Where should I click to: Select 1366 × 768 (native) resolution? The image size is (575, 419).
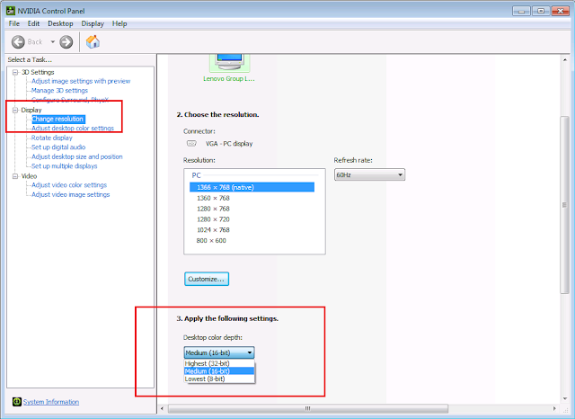coord(252,188)
